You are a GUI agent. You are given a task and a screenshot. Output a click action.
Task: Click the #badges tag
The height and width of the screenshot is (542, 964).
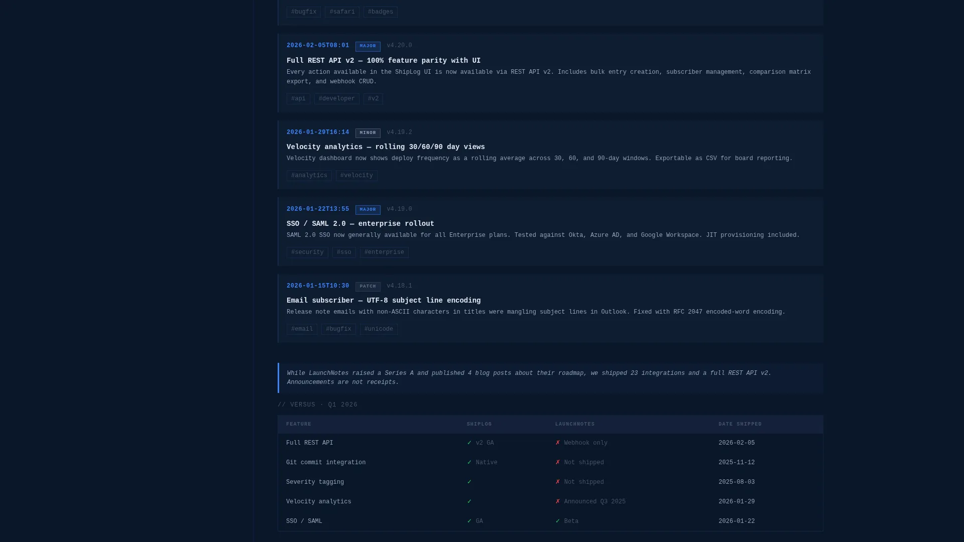381,12
